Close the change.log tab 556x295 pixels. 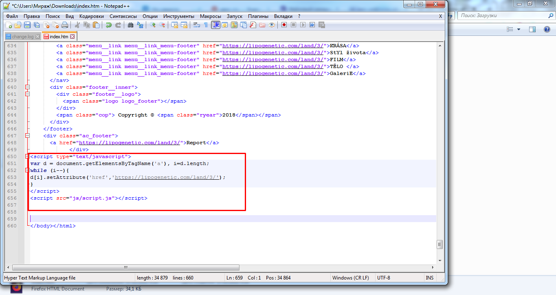tap(38, 37)
